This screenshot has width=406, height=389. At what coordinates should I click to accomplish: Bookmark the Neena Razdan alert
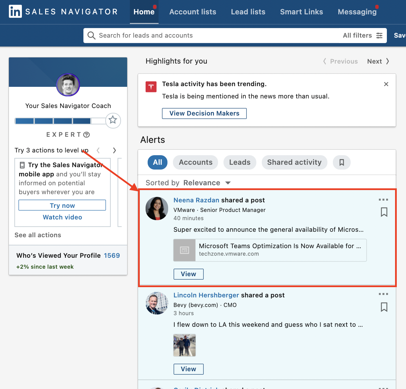coord(384,212)
